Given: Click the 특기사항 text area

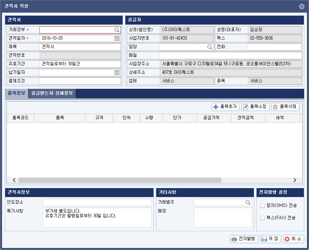Looking at the screenshot, I should [97, 218].
